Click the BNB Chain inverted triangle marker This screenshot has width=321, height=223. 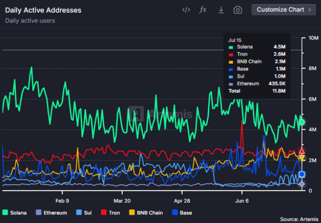tap(302, 159)
